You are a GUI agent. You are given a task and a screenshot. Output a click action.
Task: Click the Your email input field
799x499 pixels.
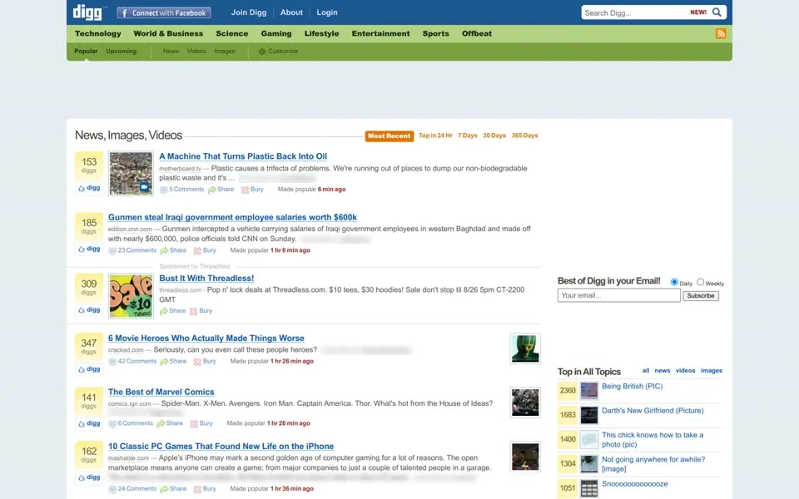(x=618, y=295)
